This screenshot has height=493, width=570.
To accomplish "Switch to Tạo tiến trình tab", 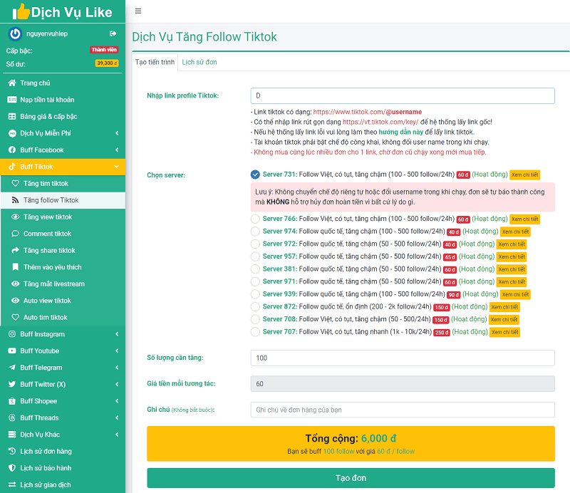I will click(x=155, y=62).
